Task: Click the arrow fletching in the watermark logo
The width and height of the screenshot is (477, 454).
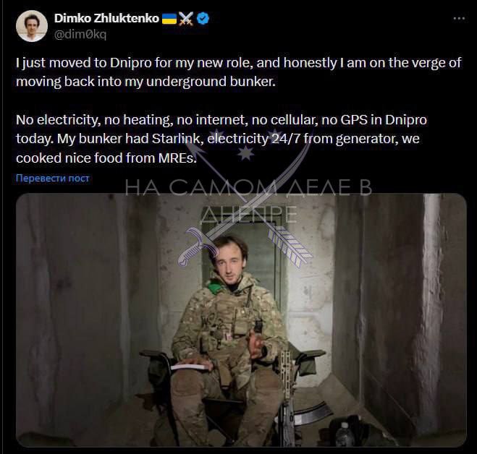Action: pos(290,244)
